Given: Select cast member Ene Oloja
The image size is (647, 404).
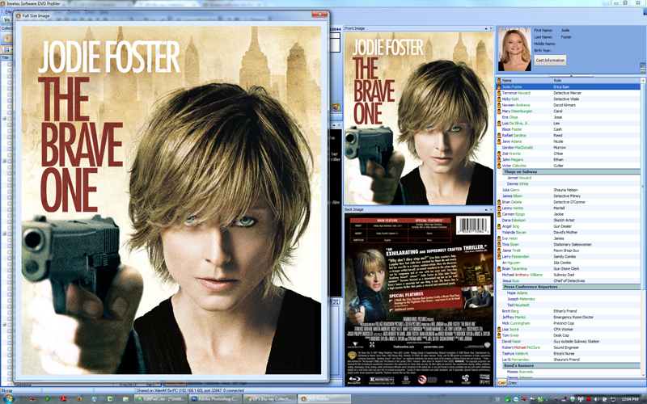Looking at the screenshot, I should 569,117.
